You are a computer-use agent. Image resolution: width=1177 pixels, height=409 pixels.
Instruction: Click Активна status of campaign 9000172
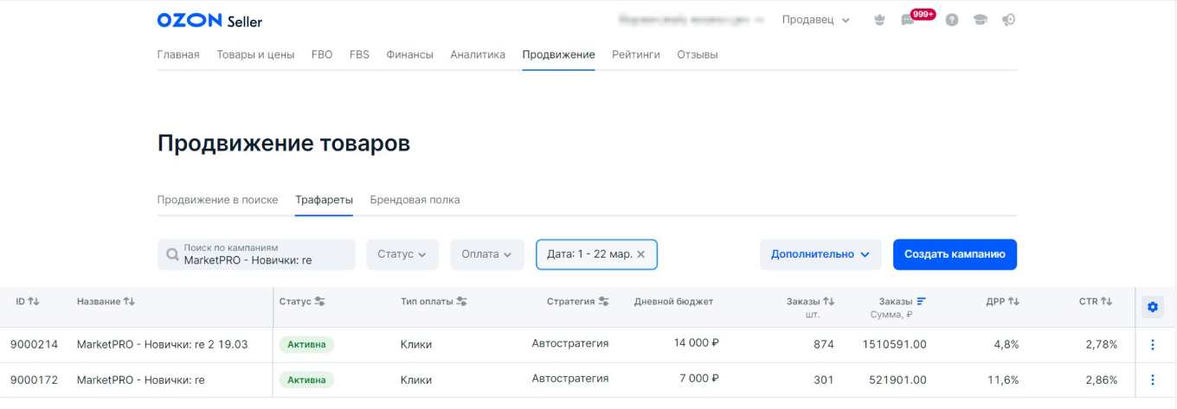(x=306, y=379)
